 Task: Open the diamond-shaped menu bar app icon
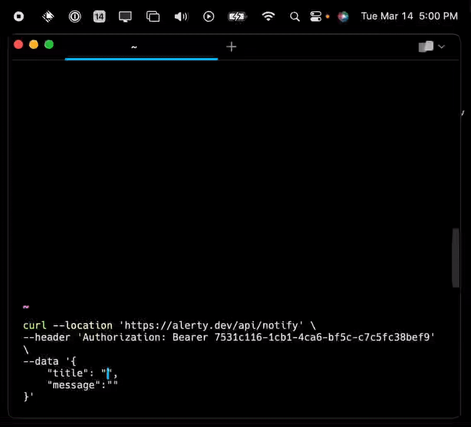48,16
